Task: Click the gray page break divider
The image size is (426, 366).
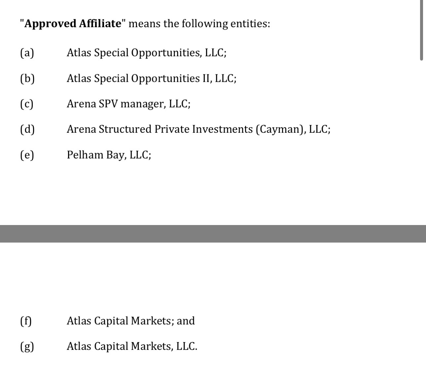Action: pos(213,234)
